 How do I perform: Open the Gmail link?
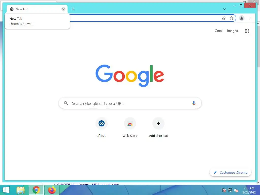pyautogui.click(x=219, y=31)
